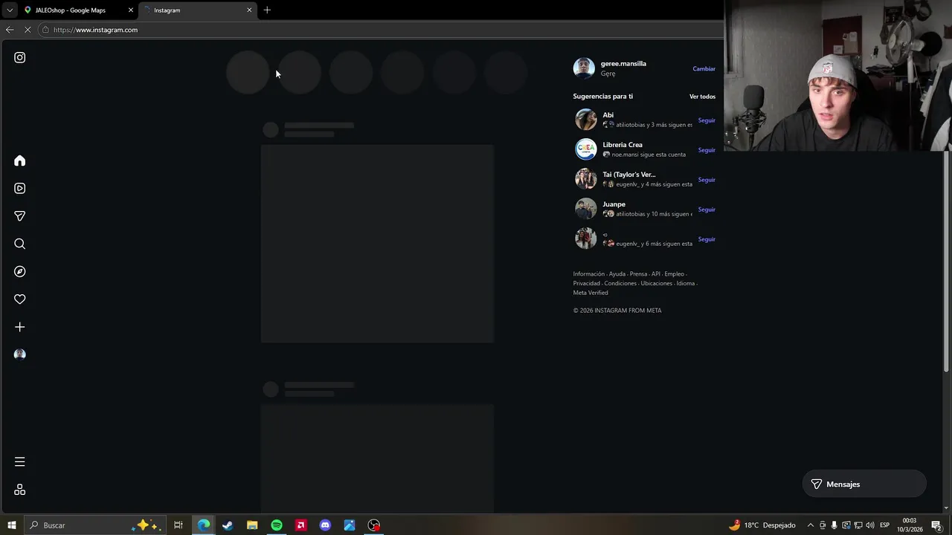Open Spotify from the taskbar
Viewport: 952px width, 535px height.
pos(277,525)
